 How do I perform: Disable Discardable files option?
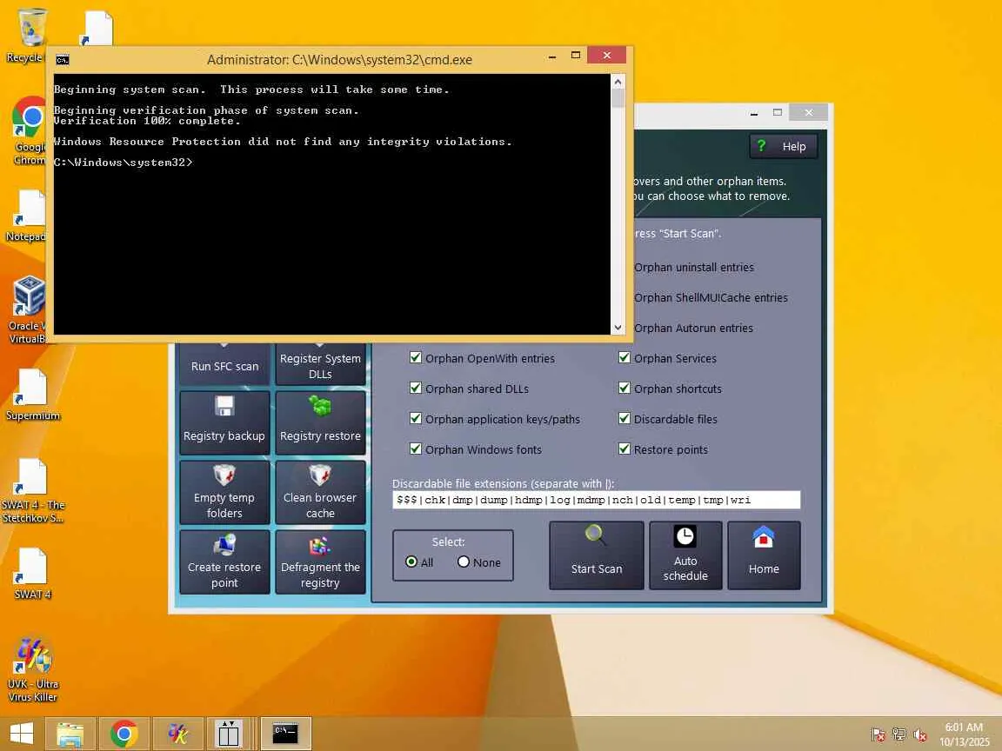pyautogui.click(x=625, y=418)
